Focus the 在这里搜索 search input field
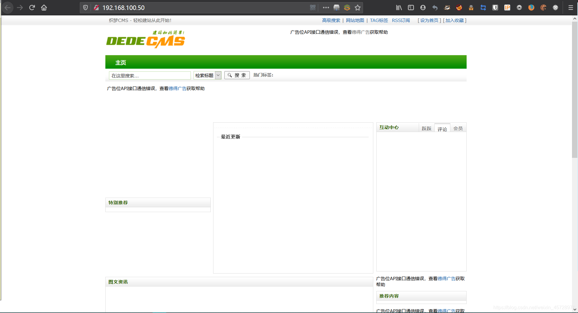Screen dimensions: 578x313 click(x=150, y=75)
